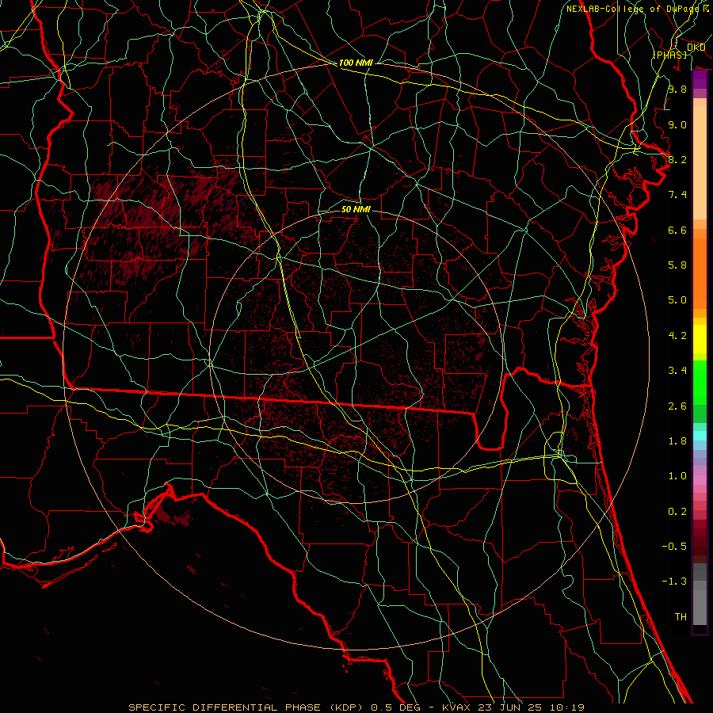Viewport: 713px width, 713px height.
Task: Click the 9.0 legend value
Action: point(677,124)
